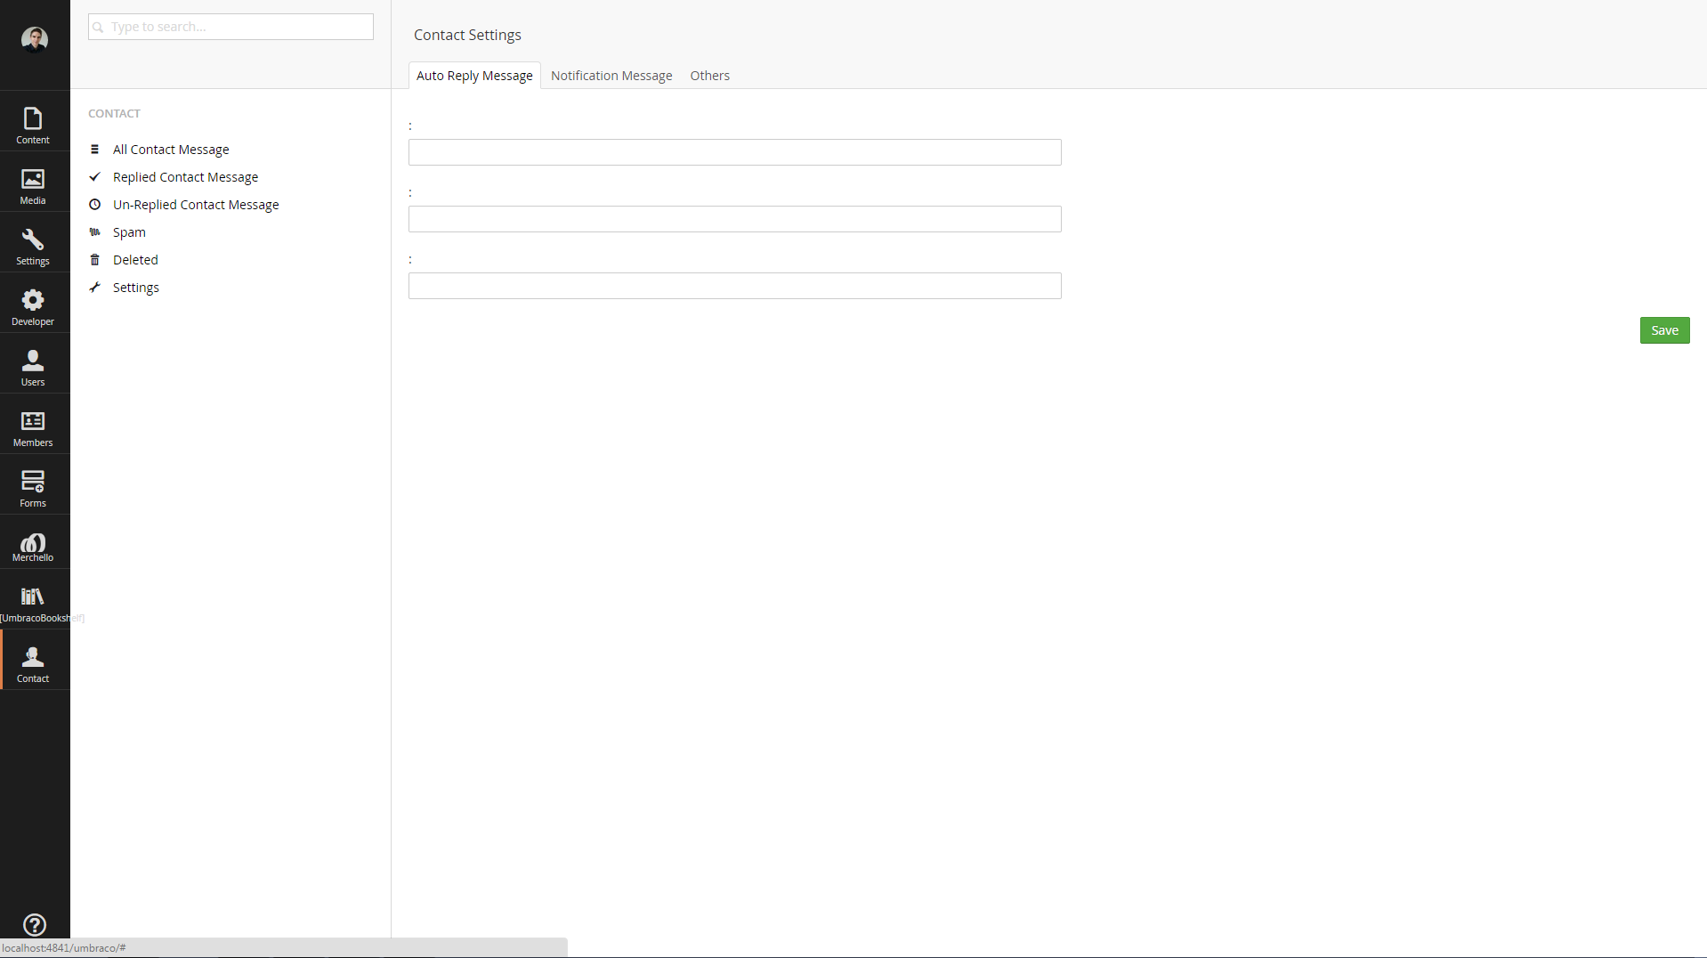Open Settings in Contact tree
1707x958 pixels.
point(136,288)
